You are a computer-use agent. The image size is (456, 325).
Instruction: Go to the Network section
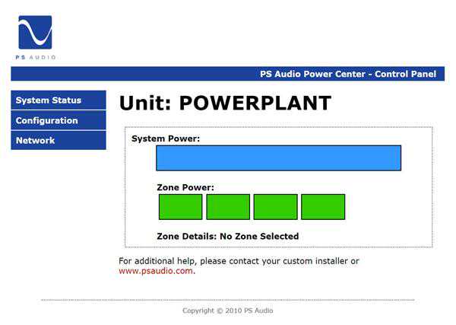[36, 141]
